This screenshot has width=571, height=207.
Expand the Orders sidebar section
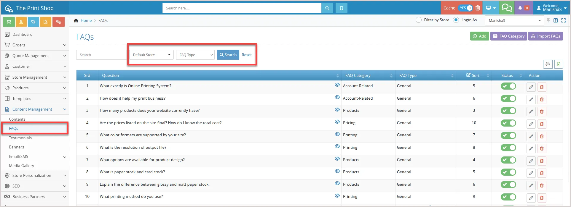coord(35,45)
